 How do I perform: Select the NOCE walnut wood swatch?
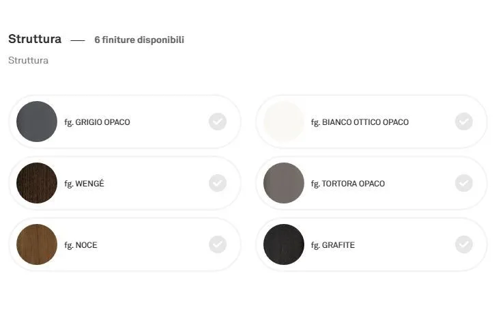[37, 244]
